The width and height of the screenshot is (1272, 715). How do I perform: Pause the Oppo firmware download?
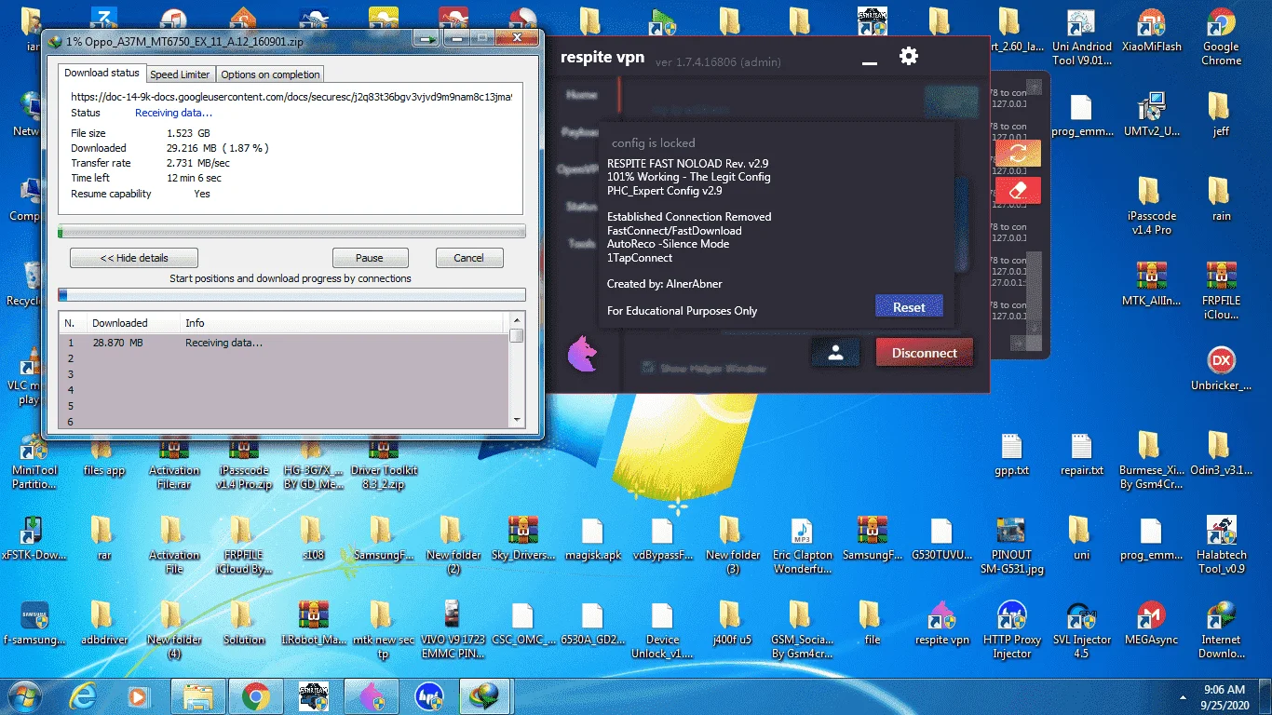370,258
